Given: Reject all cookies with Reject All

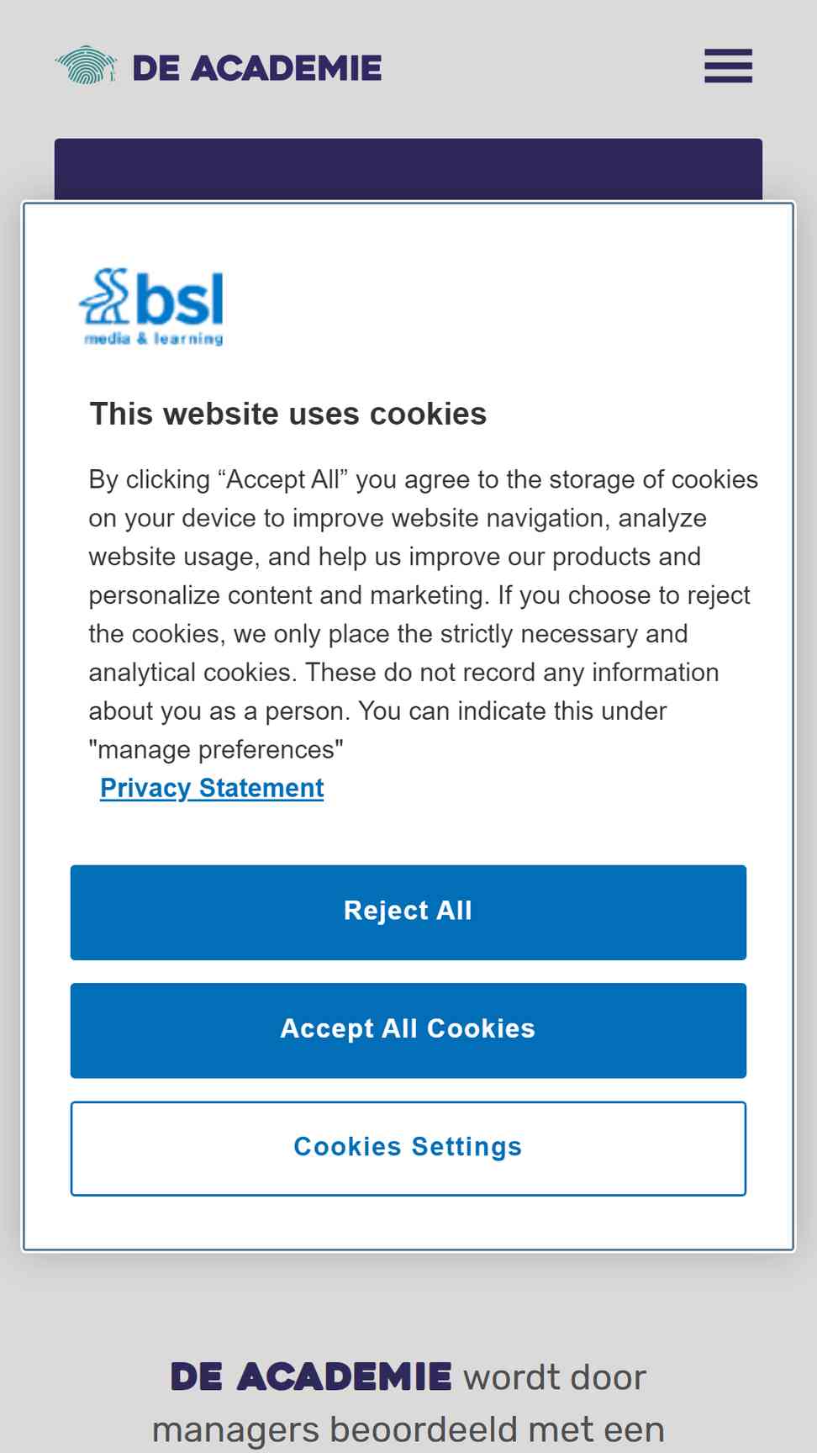Looking at the screenshot, I should [408, 912].
